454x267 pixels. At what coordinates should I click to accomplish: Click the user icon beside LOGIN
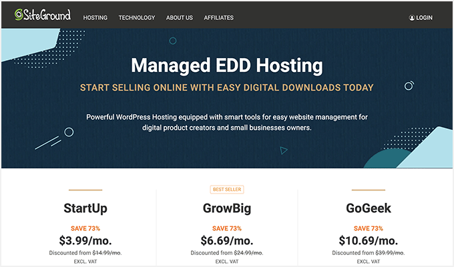point(412,17)
